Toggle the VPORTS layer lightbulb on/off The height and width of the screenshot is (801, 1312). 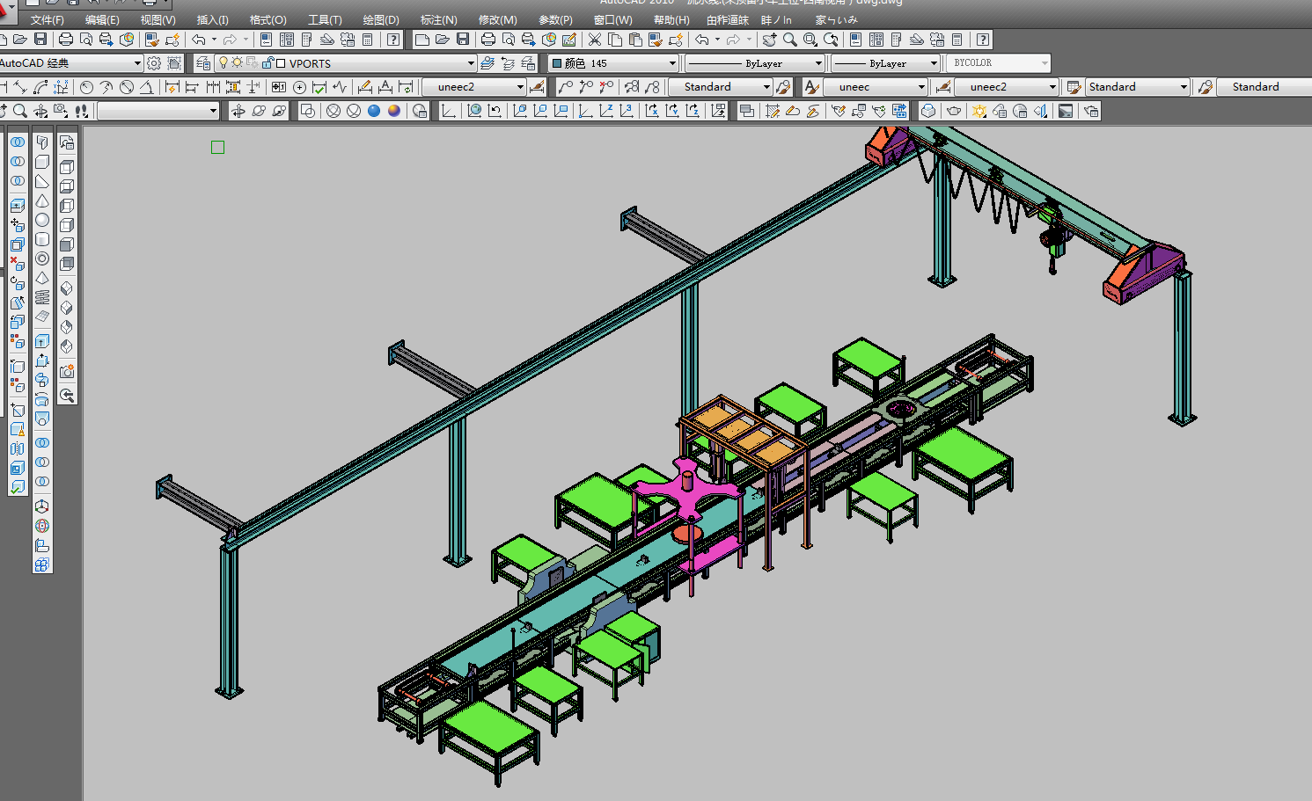pos(224,63)
